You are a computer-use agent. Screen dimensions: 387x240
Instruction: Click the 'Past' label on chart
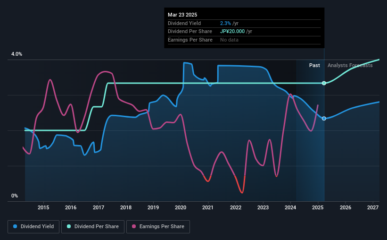(314, 65)
